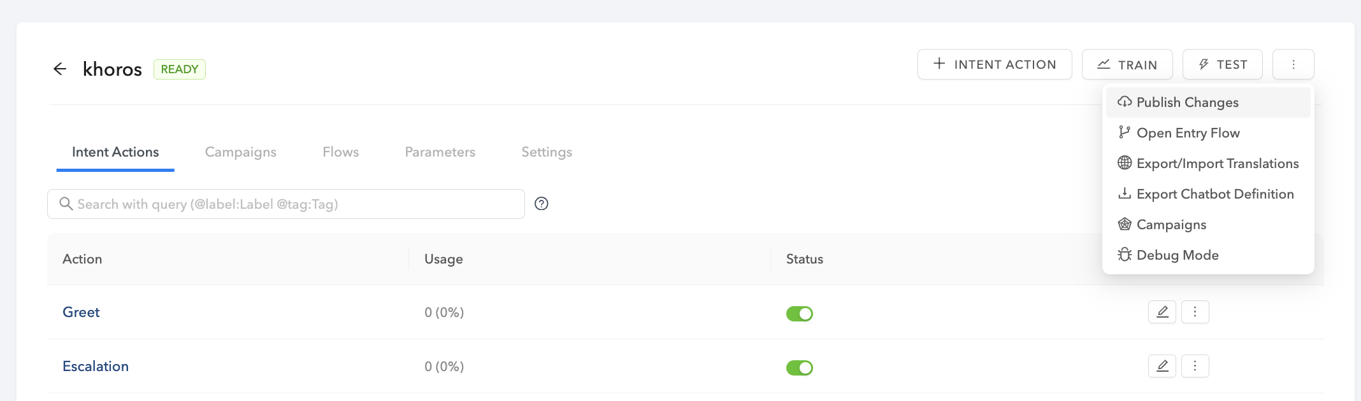Viewport: 1361px width, 401px height.
Task: Click the Publish Changes cloud icon
Action: click(x=1125, y=102)
